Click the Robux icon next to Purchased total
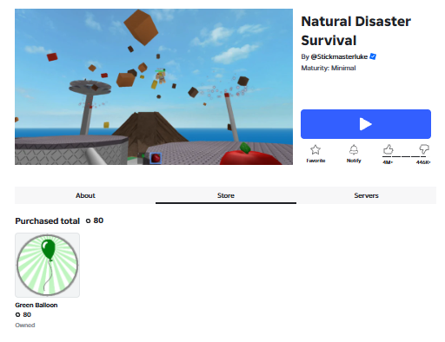Viewport: 445px width, 342px height. (88, 221)
